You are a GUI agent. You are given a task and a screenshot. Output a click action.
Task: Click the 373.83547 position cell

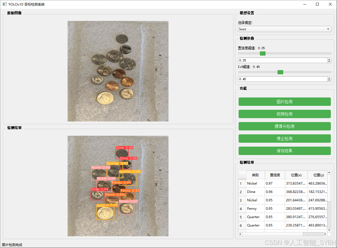[x=296, y=183]
